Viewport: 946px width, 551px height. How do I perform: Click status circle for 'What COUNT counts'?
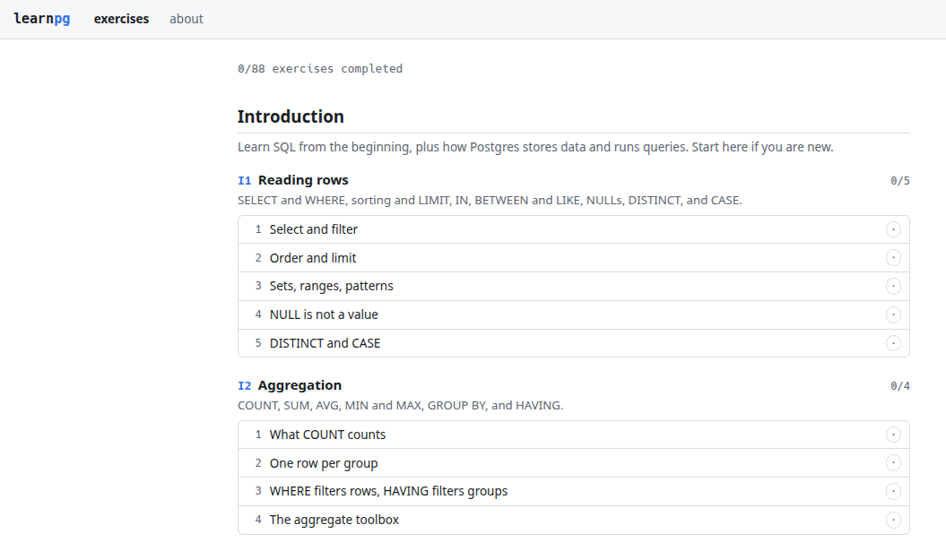893,435
